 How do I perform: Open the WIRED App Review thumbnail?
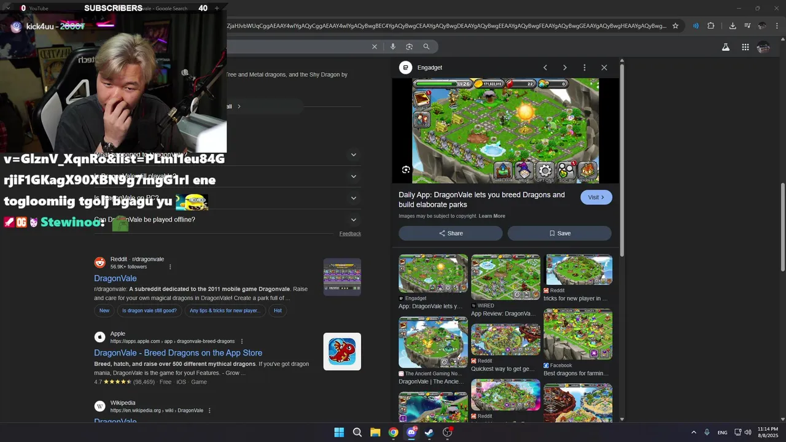click(505, 277)
